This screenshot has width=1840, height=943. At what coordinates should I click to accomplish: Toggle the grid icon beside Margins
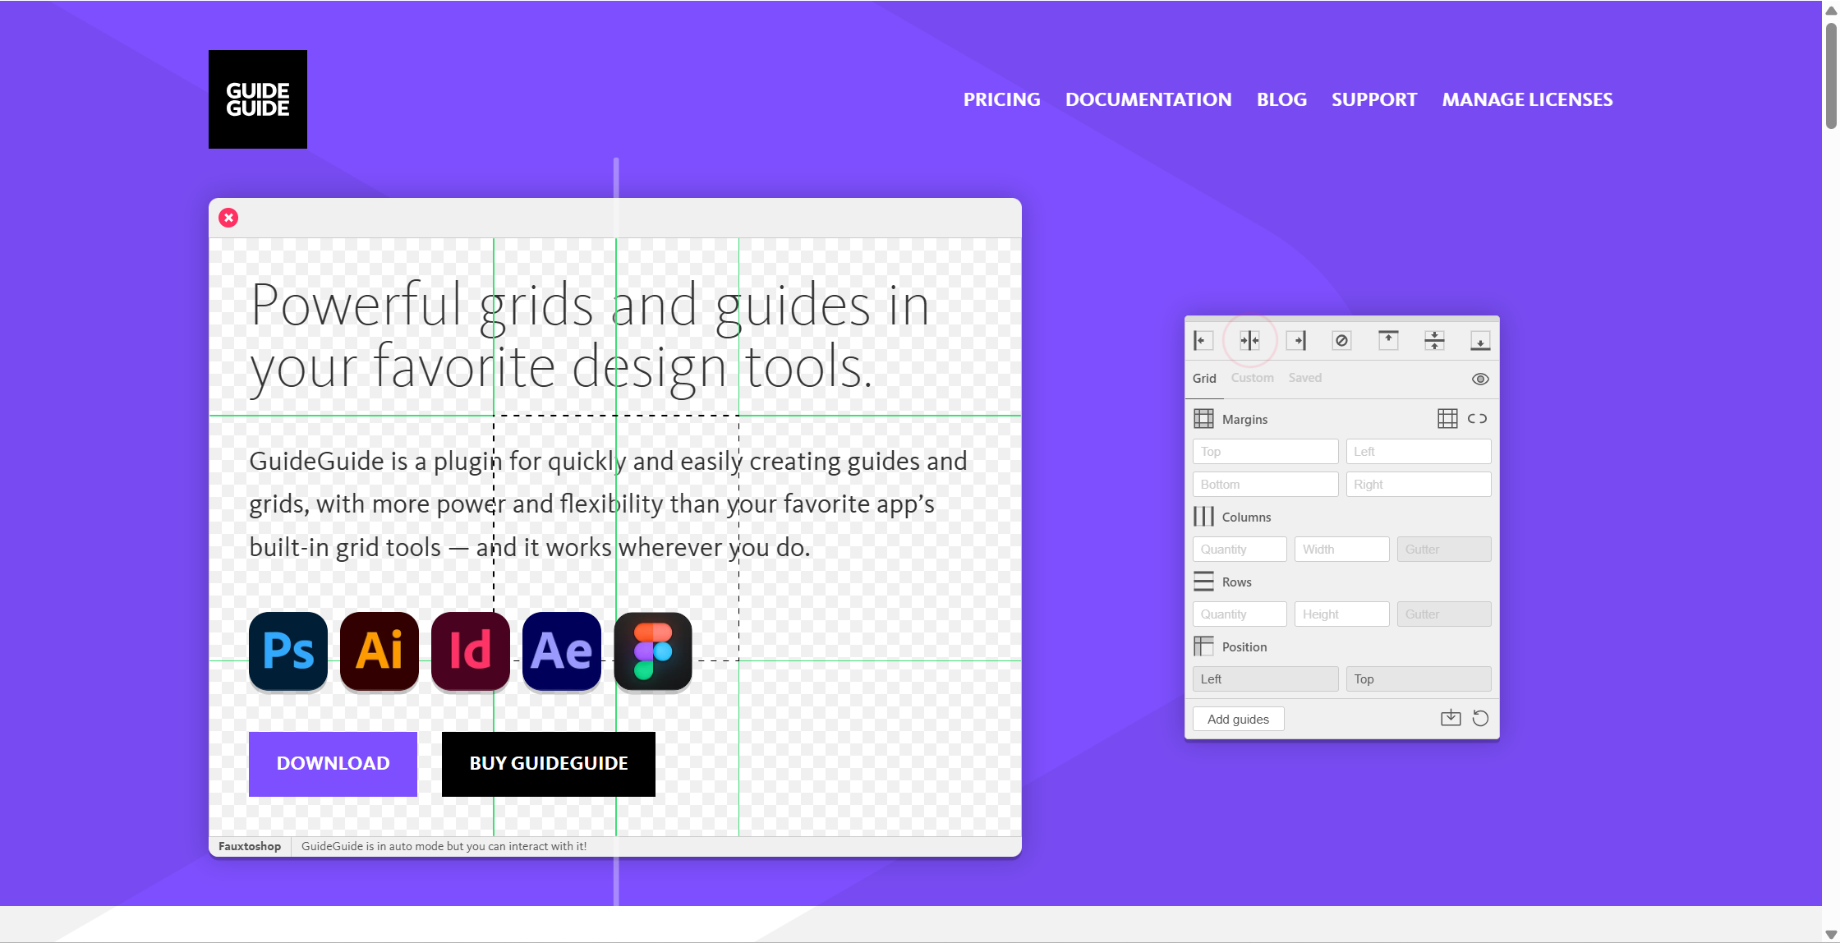(x=1447, y=419)
